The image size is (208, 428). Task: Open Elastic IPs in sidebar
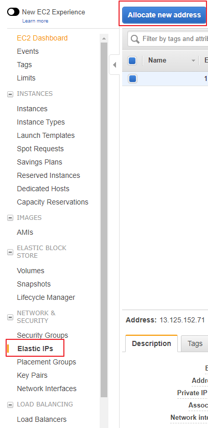(35, 349)
